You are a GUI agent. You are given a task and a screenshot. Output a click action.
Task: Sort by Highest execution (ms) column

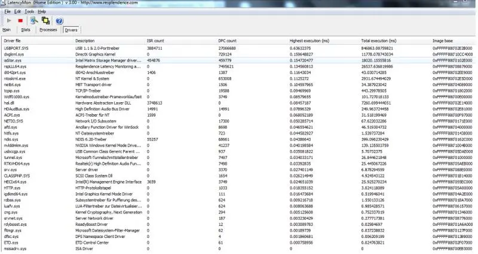point(307,39)
